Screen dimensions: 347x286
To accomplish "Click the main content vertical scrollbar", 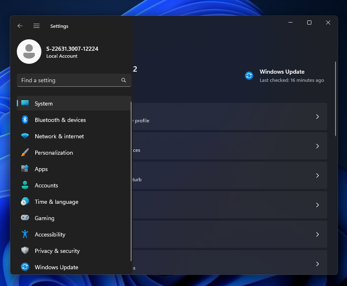I will [x=336, y=99].
